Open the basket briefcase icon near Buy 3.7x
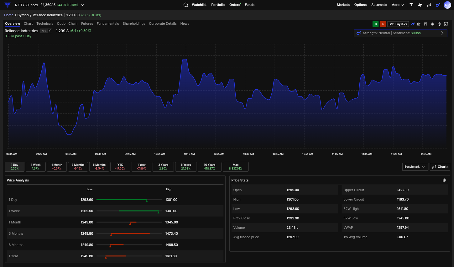 (x=419, y=24)
